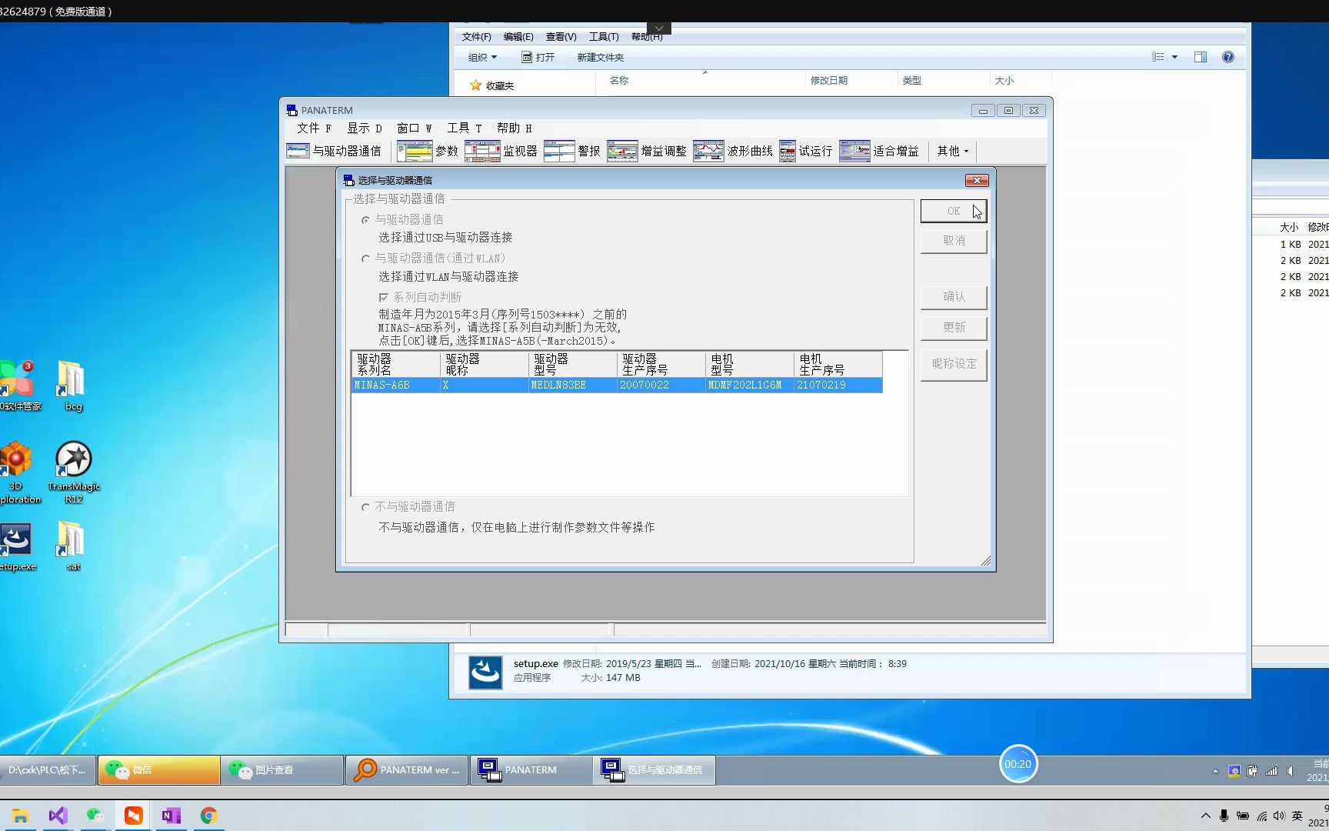Viewport: 1329px width, 831px height.
Task: Select 与驱动器通信(通过WLAN) radio option
Action: [365, 259]
